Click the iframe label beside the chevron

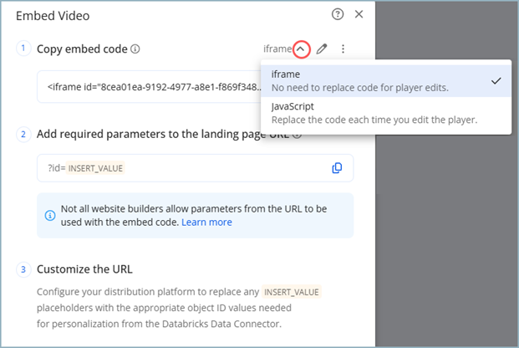point(276,49)
